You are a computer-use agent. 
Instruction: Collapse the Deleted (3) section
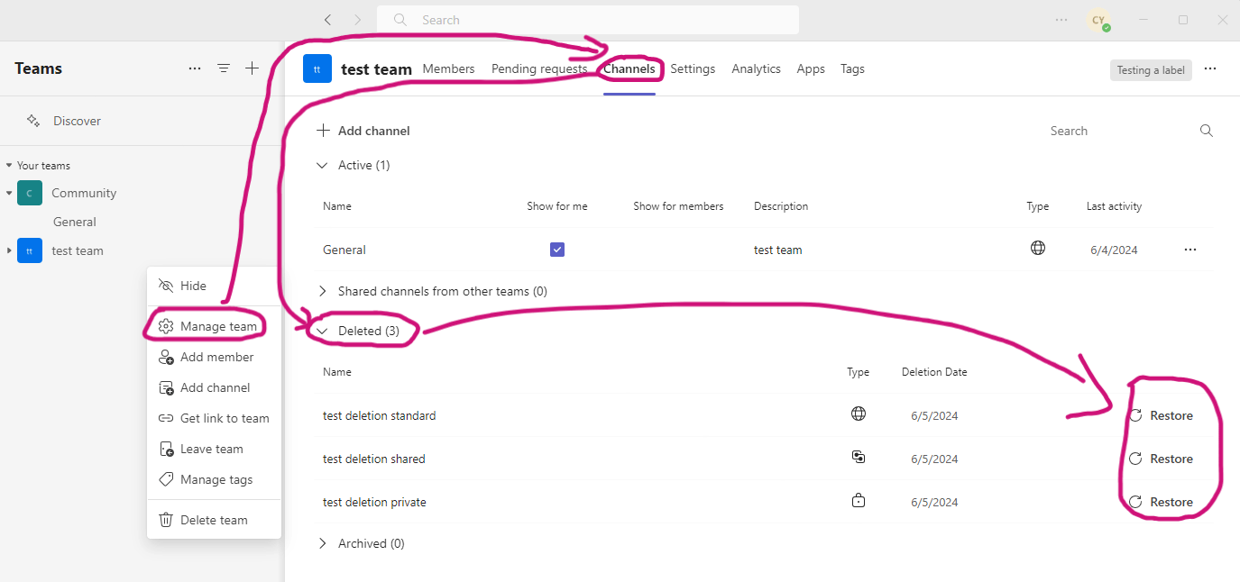click(323, 331)
